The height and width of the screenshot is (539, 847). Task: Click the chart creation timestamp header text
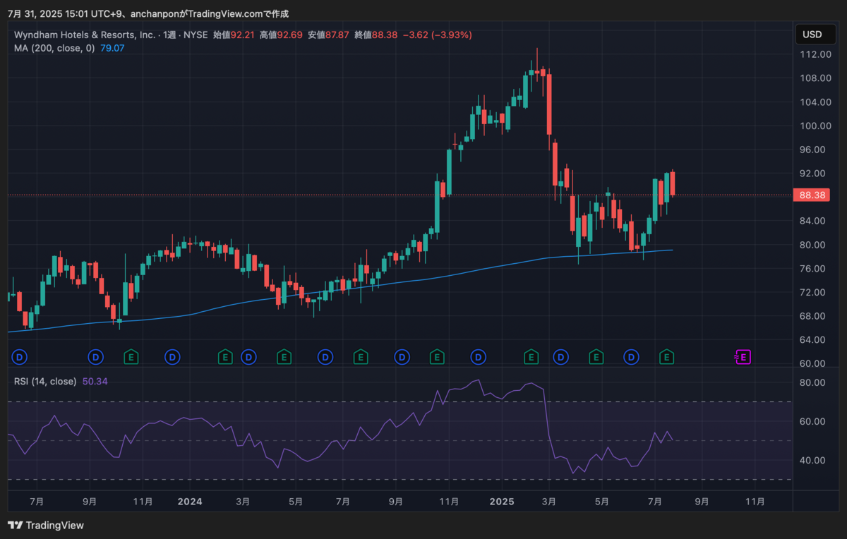click(148, 14)
